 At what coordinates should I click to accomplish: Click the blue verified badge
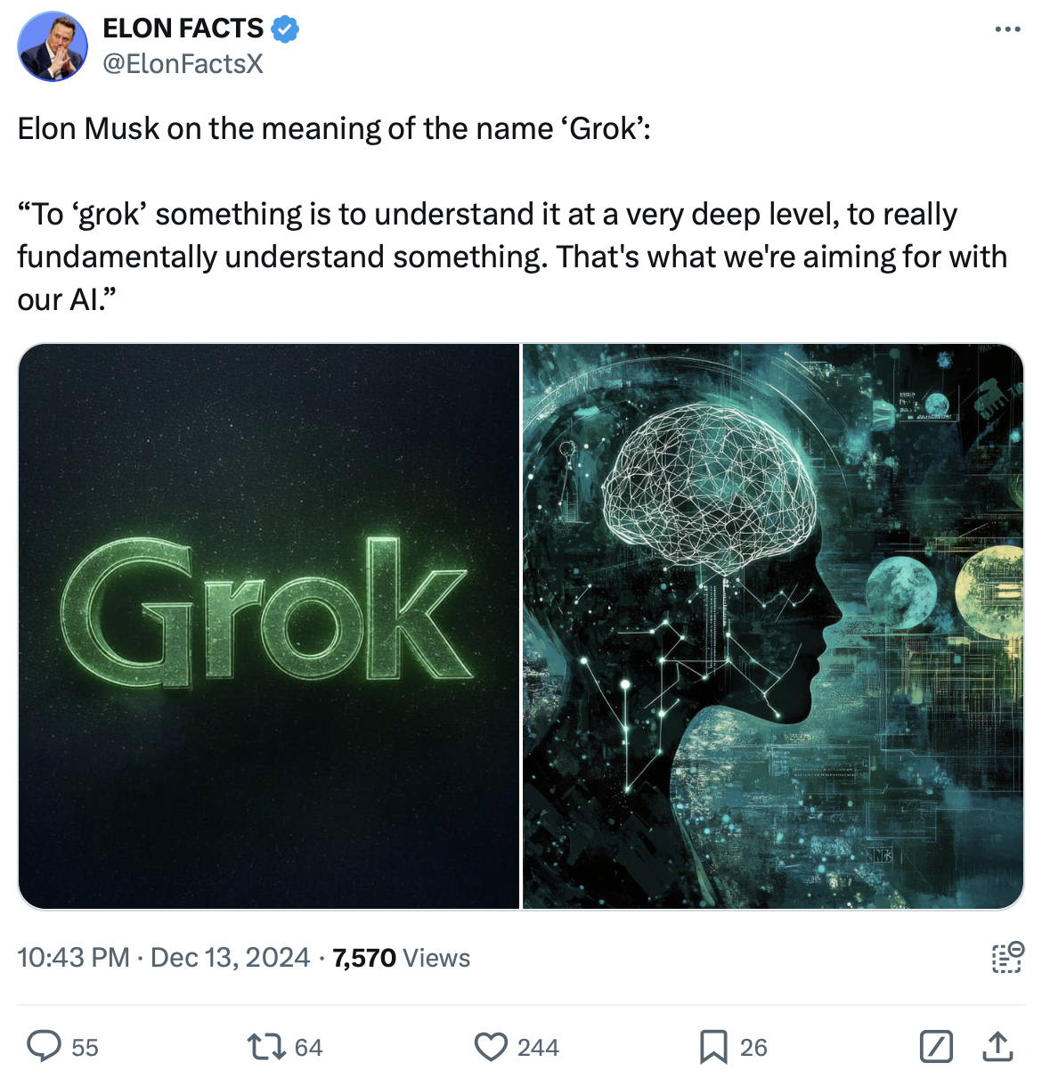click(285, 29)
